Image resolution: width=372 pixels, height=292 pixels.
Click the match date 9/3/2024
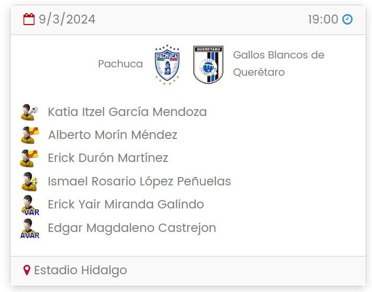[x=67, y=20]
